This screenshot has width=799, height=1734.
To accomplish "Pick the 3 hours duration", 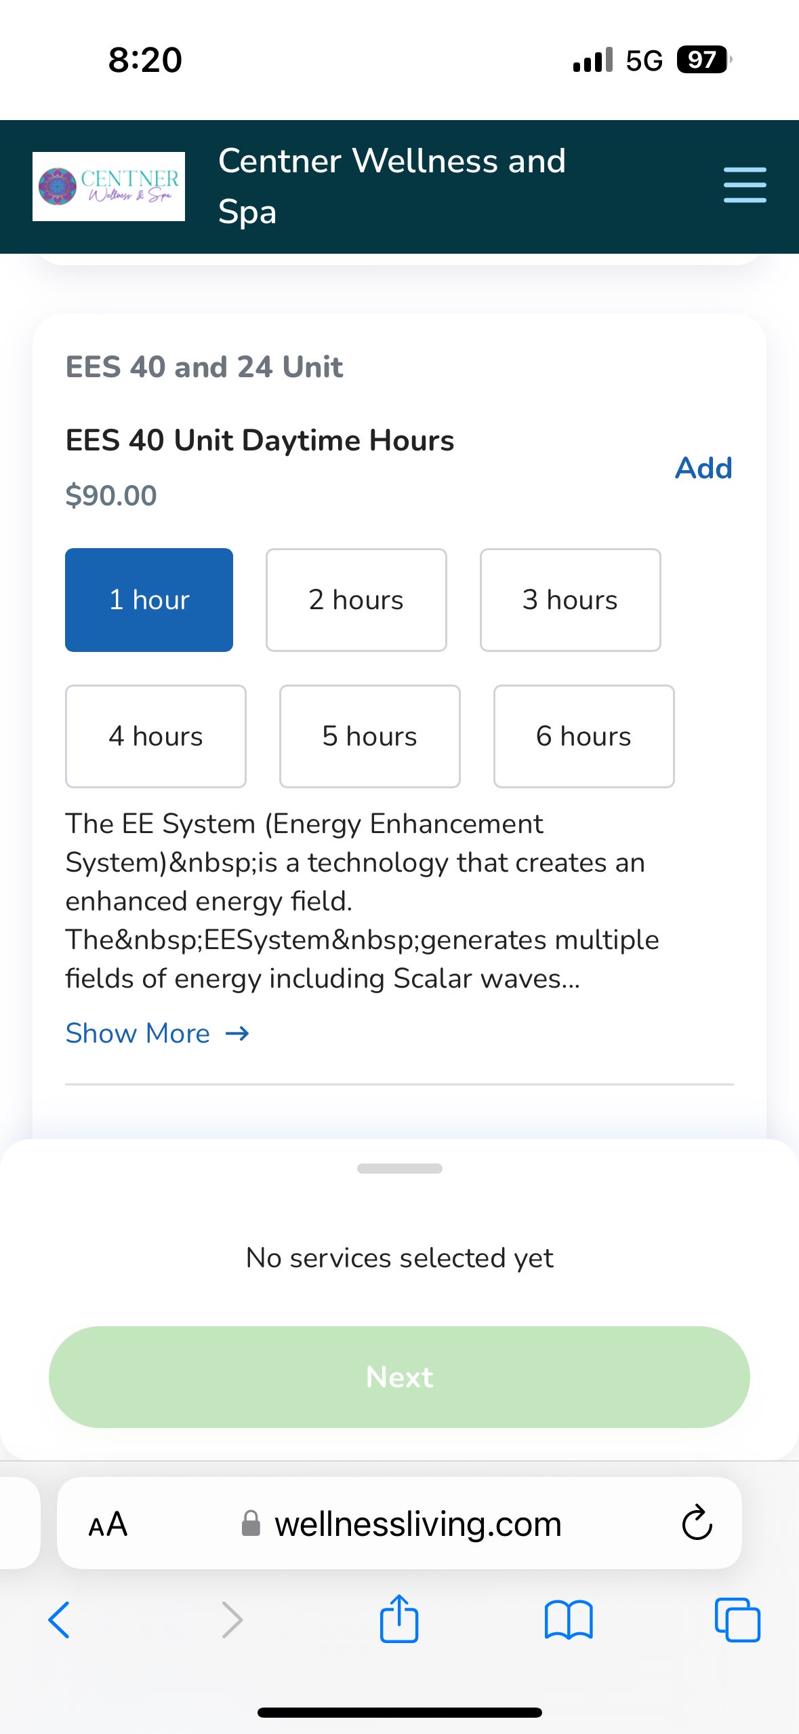I will tap(570, 600).
